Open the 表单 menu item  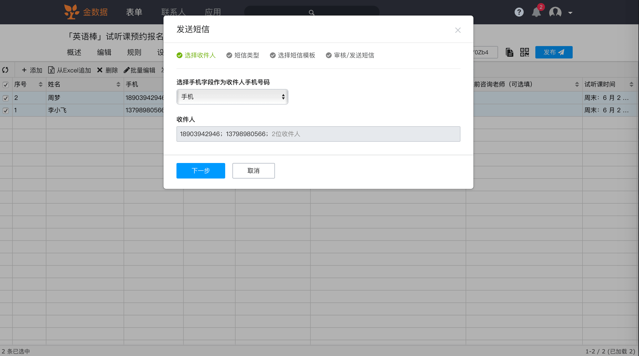134,12
